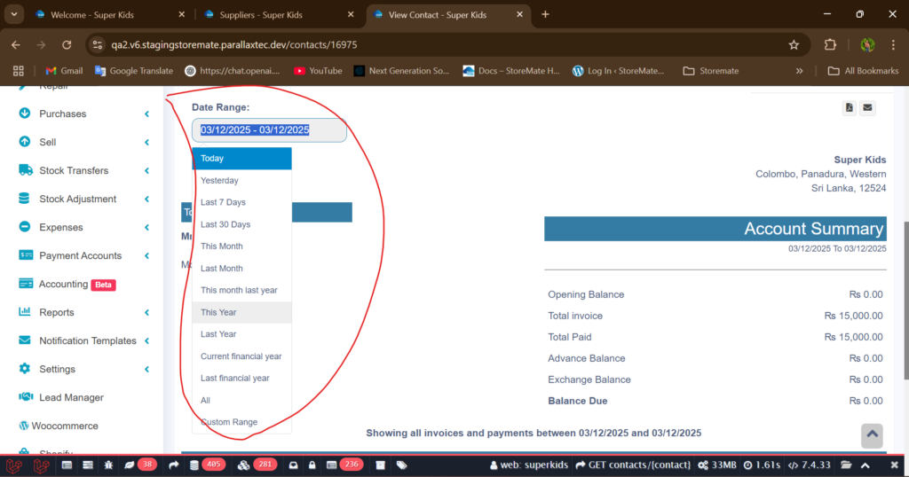Click the browser address bar
909x477 pixels.
447,44
